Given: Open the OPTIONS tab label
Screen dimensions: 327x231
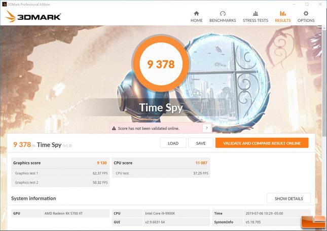Looking at the screenshot, I should click(x=306, y=20).
